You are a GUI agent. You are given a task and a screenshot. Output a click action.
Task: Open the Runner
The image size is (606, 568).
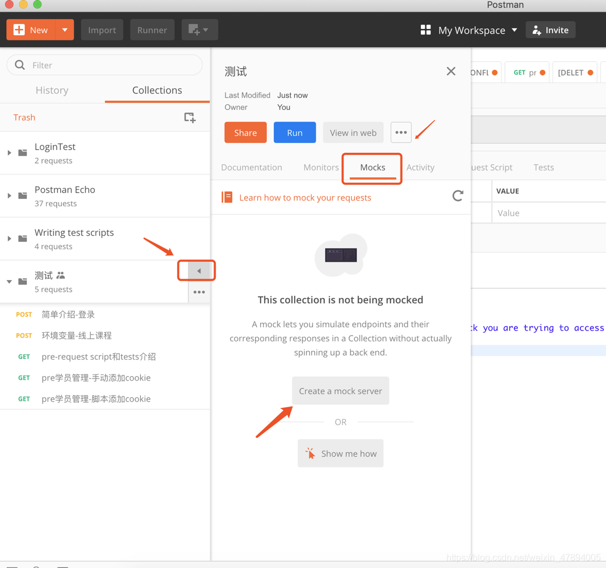[x=152, y=30]
